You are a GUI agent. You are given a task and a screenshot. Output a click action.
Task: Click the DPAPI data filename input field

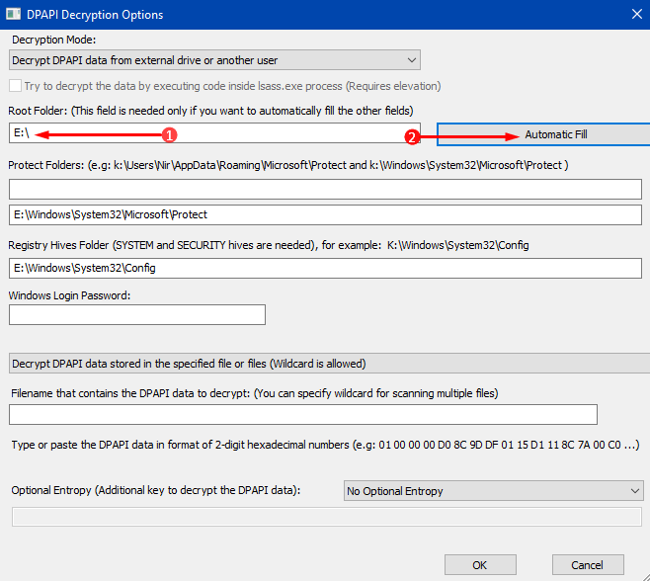[x=303, y=414]
